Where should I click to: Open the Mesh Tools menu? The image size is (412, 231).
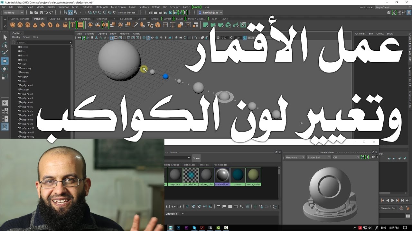click(x=102, y=7)
